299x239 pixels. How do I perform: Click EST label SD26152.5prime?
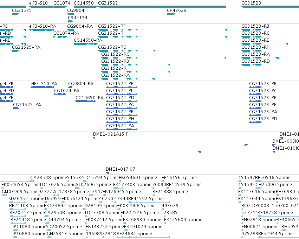tap(26, 199)
